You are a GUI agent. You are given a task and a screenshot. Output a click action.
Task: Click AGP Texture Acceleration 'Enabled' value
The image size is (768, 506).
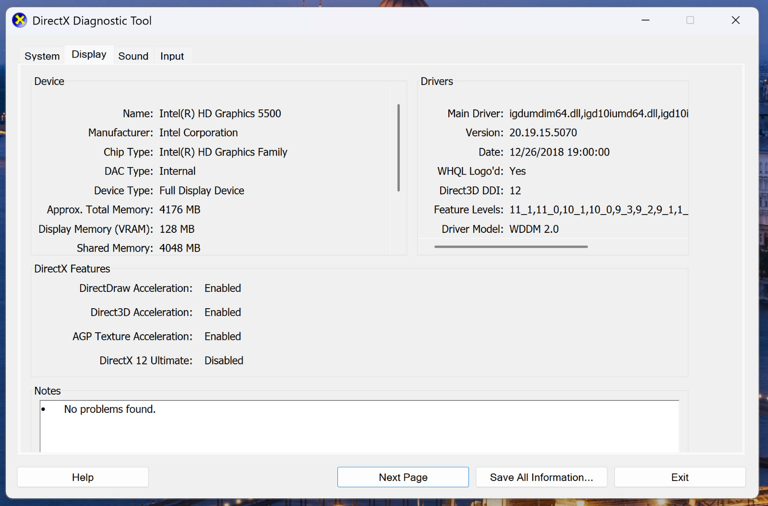(223, 337)
